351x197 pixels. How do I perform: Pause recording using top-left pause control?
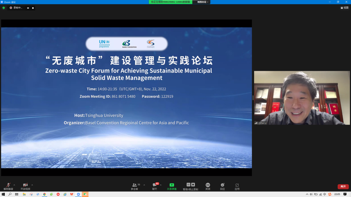[28, 8]
